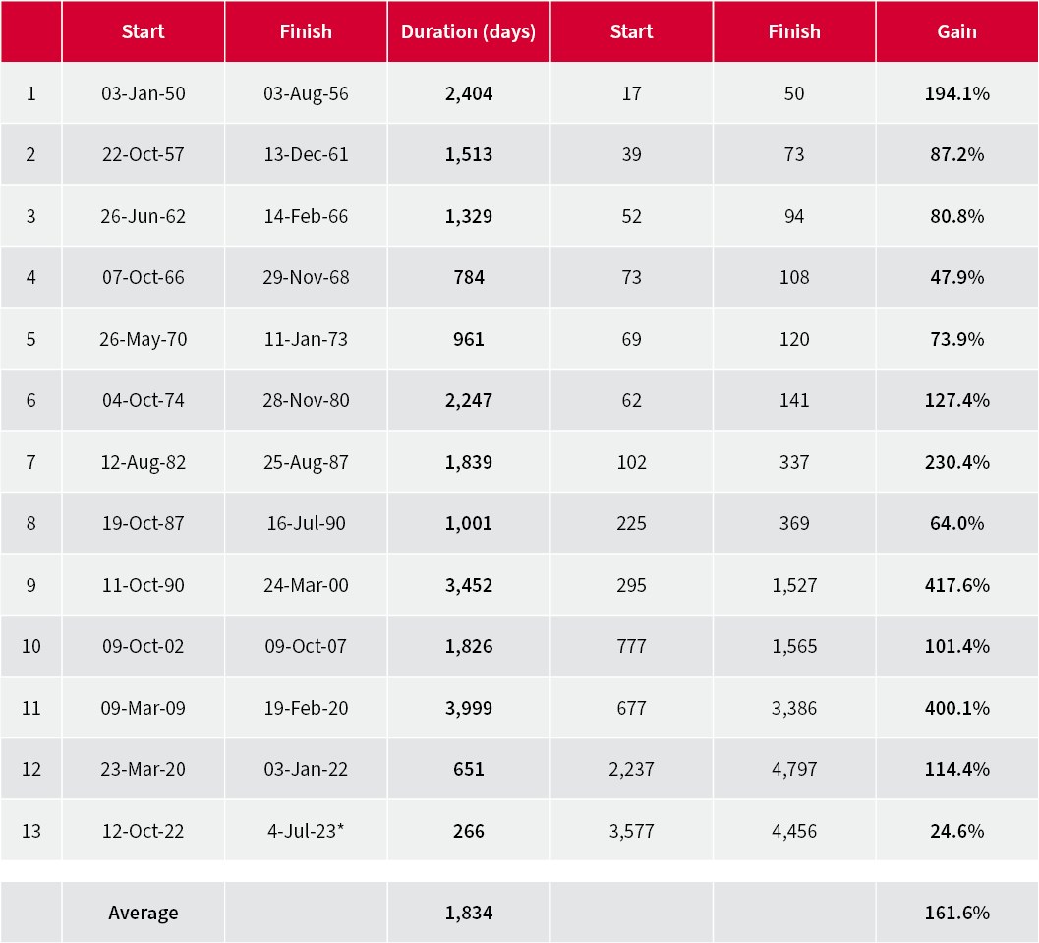1039x943 pixels.
Task: Click the average gain value 161.6%
Action: coord(956,913)
